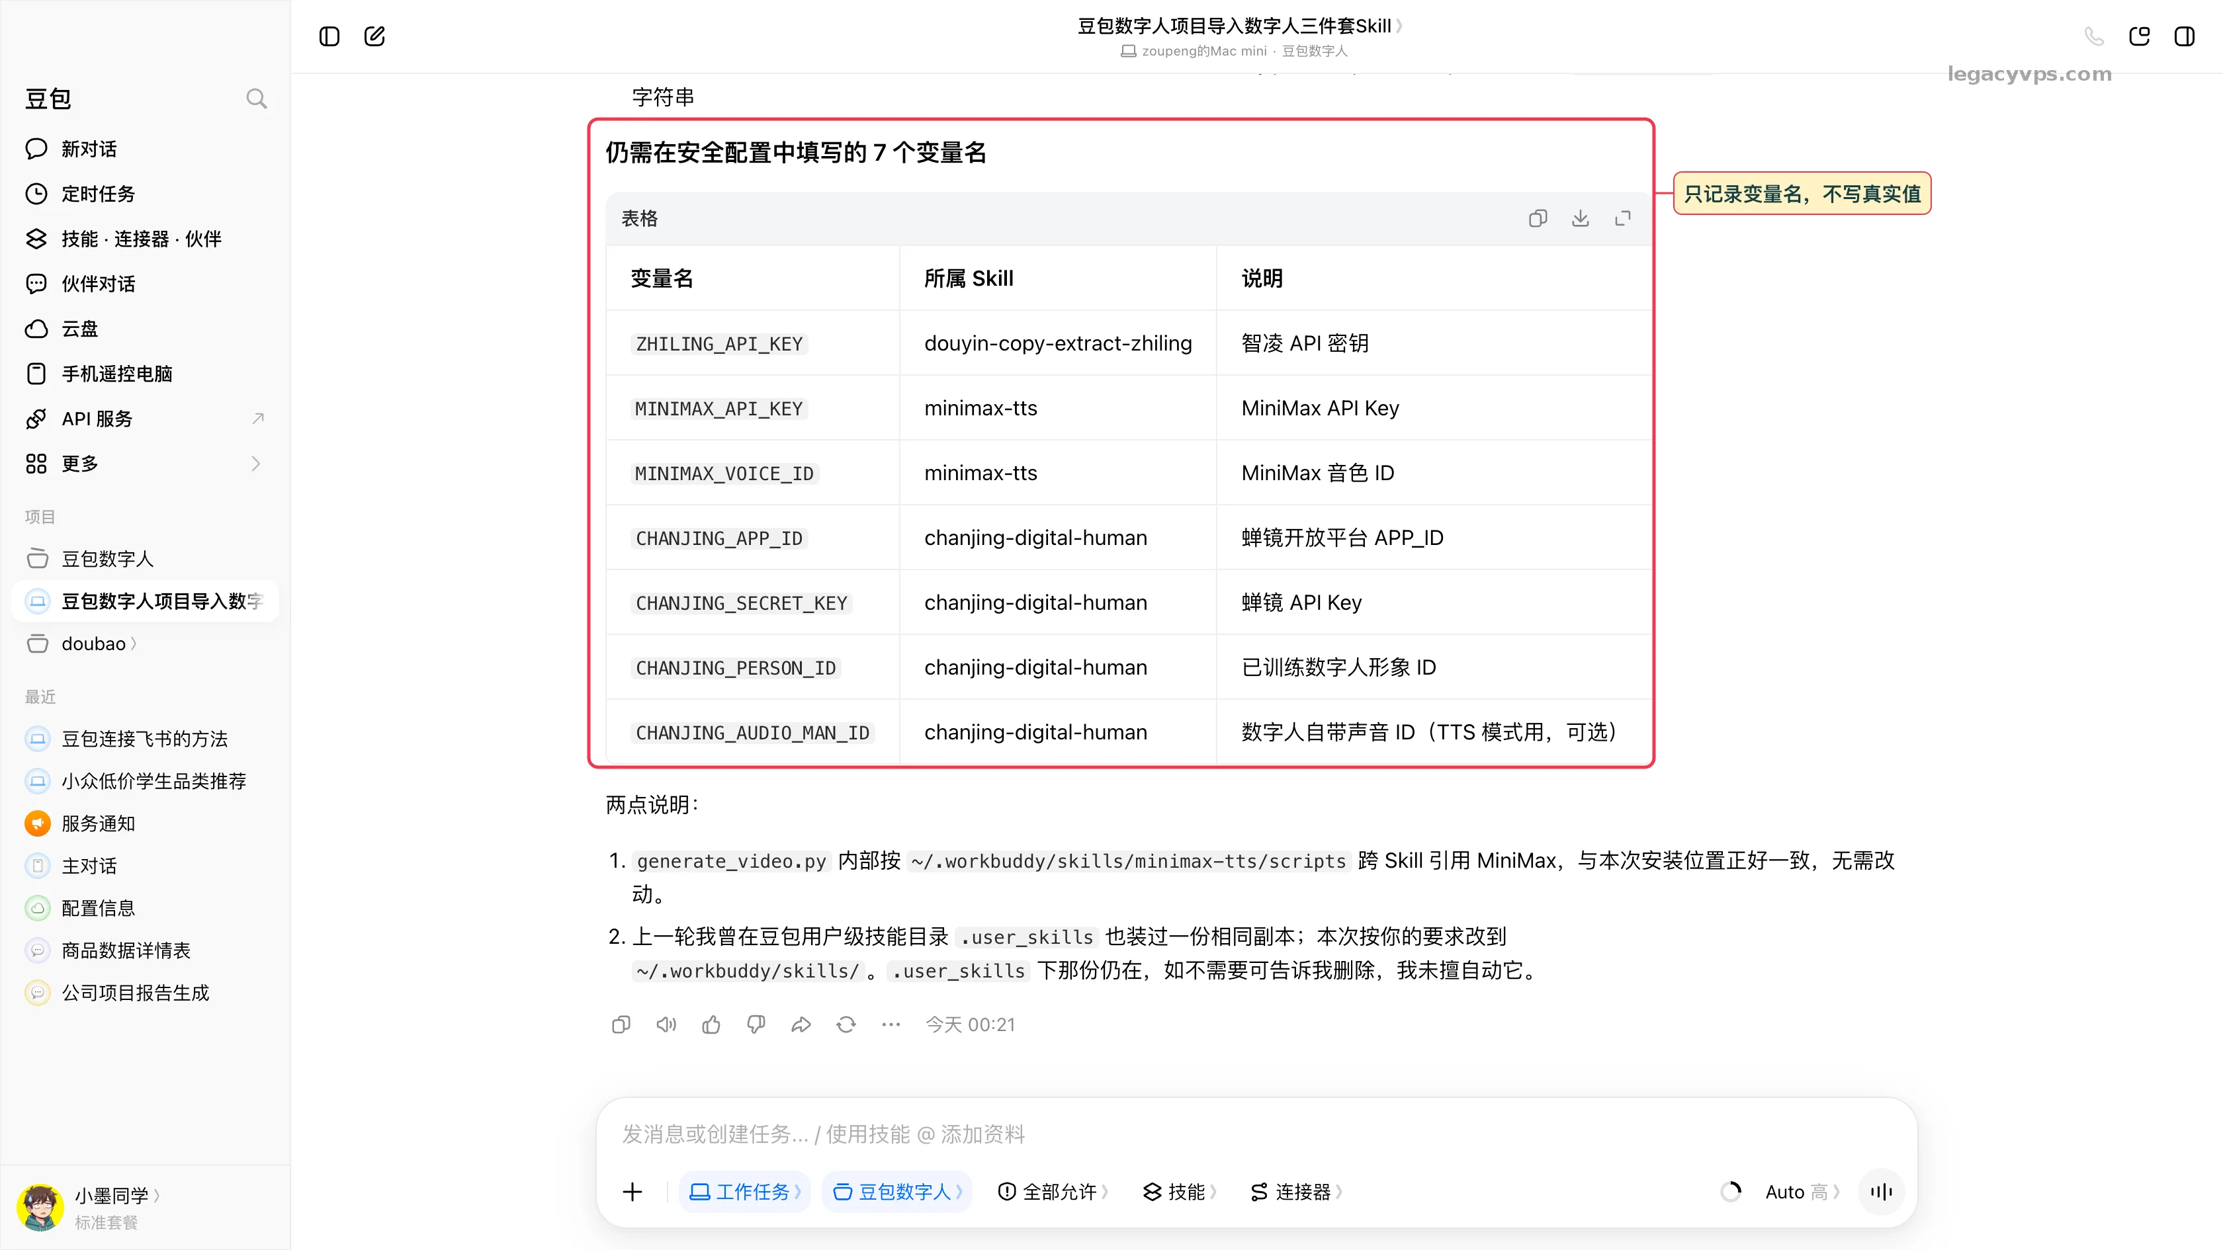Open recent chat 小众低价学生品类推荐
Image resolution: width=2223 pixels, height=1250 pixels.
(145, 780)
